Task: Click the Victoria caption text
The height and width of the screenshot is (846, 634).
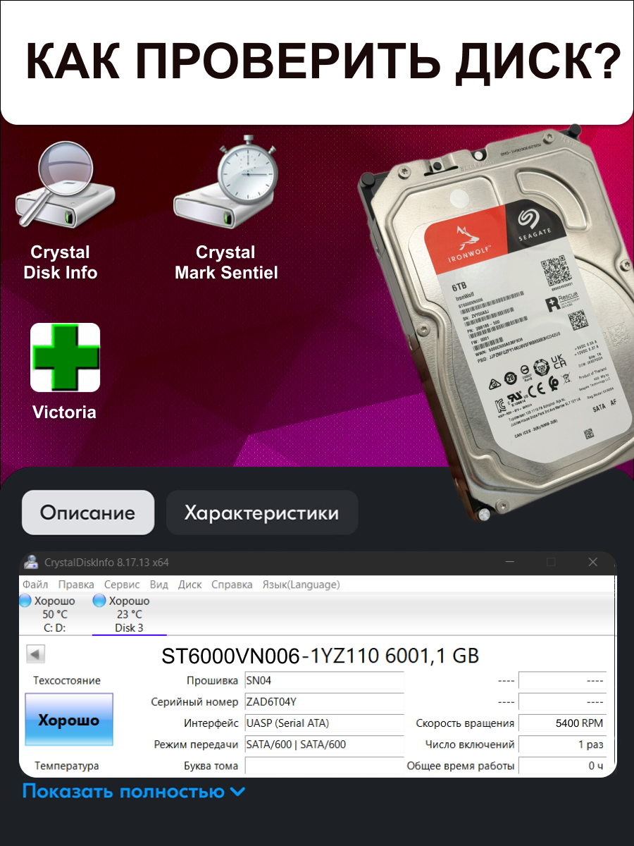Action: coord(64,412)
